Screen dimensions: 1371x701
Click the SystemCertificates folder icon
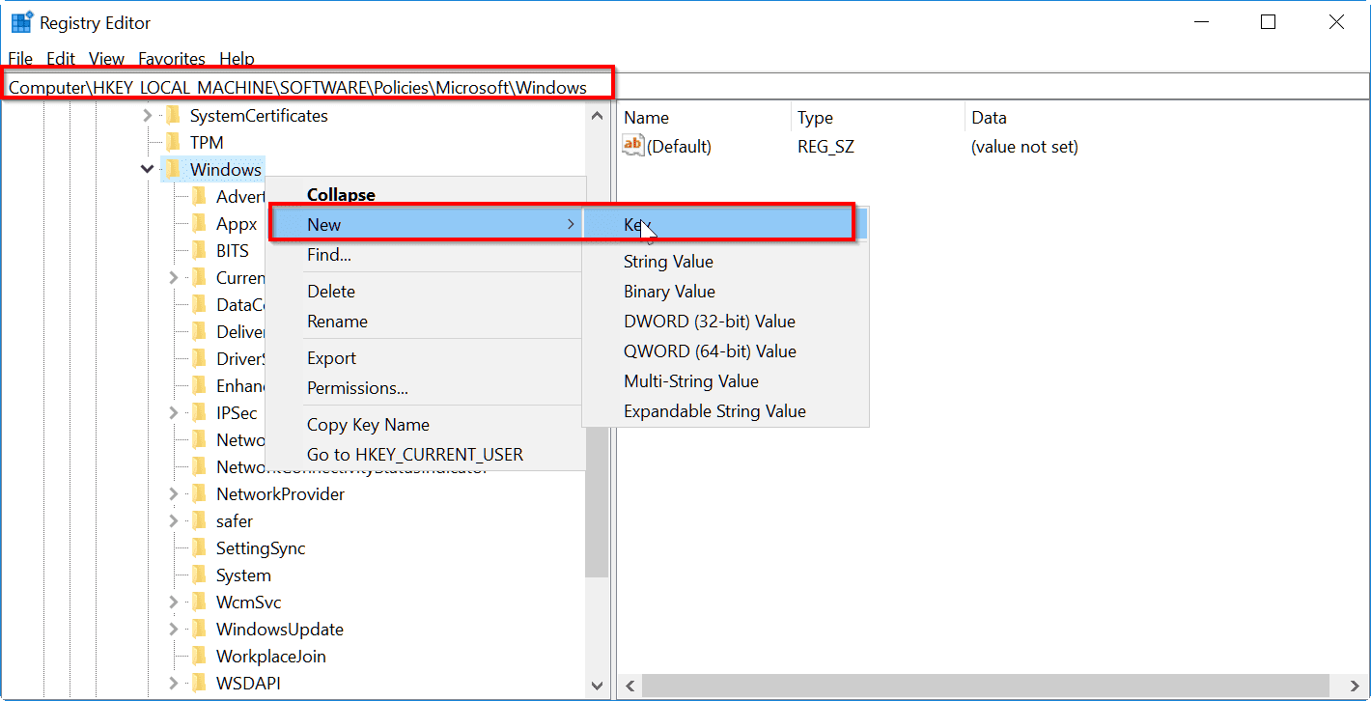173,116
